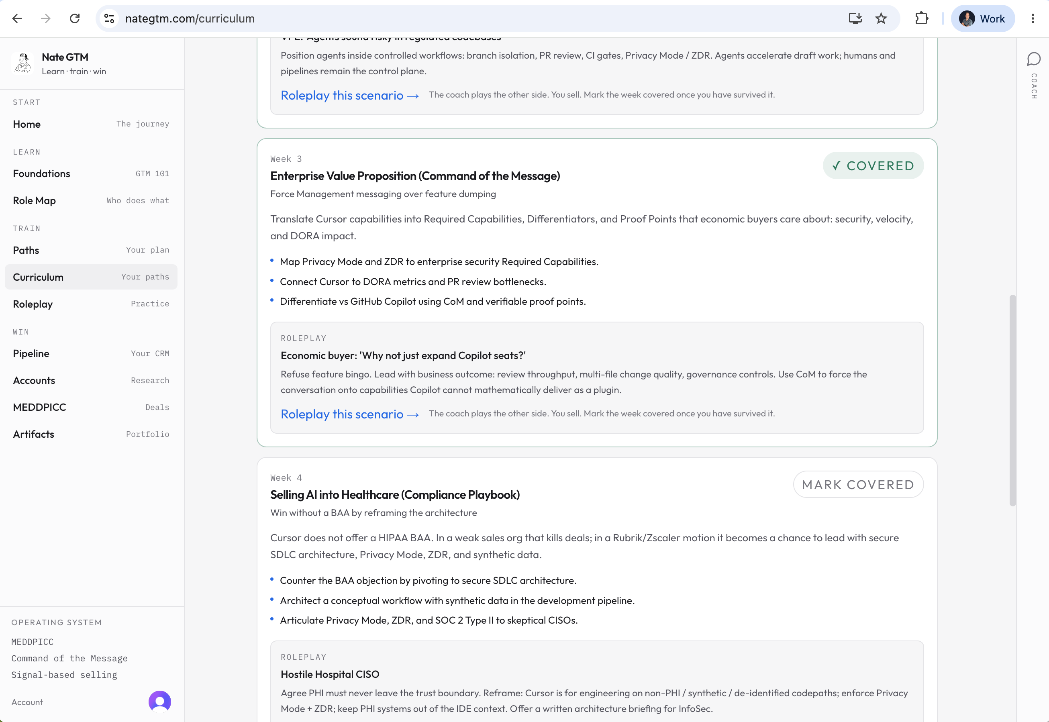Open MEDDPICC deals page

pyautogui.click(x=91, y=407)
